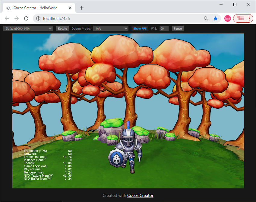Click the FPS value input field
Screen dimensions: 256x202
163,28
